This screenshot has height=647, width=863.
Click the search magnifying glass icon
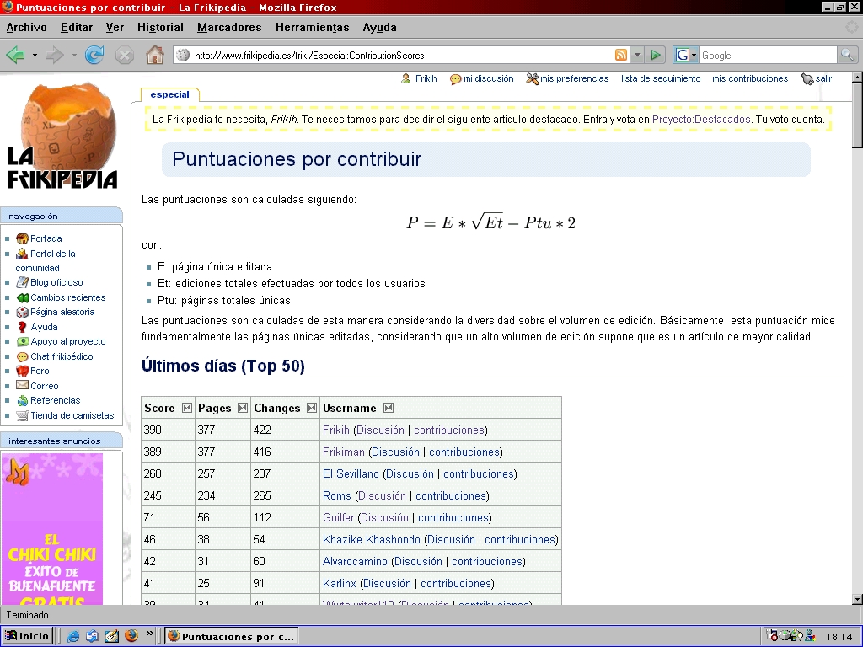pos(847,56)
